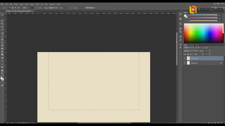
Task: Select the Clone Stamp tool
Action: click(x=2, y=39)
